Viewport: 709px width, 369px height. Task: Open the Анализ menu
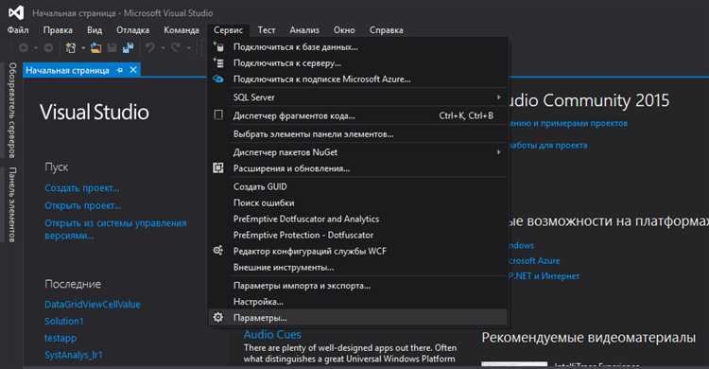[304, 30]
